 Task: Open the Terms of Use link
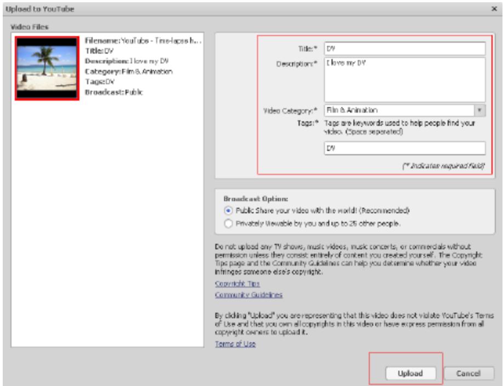point(235,344)
